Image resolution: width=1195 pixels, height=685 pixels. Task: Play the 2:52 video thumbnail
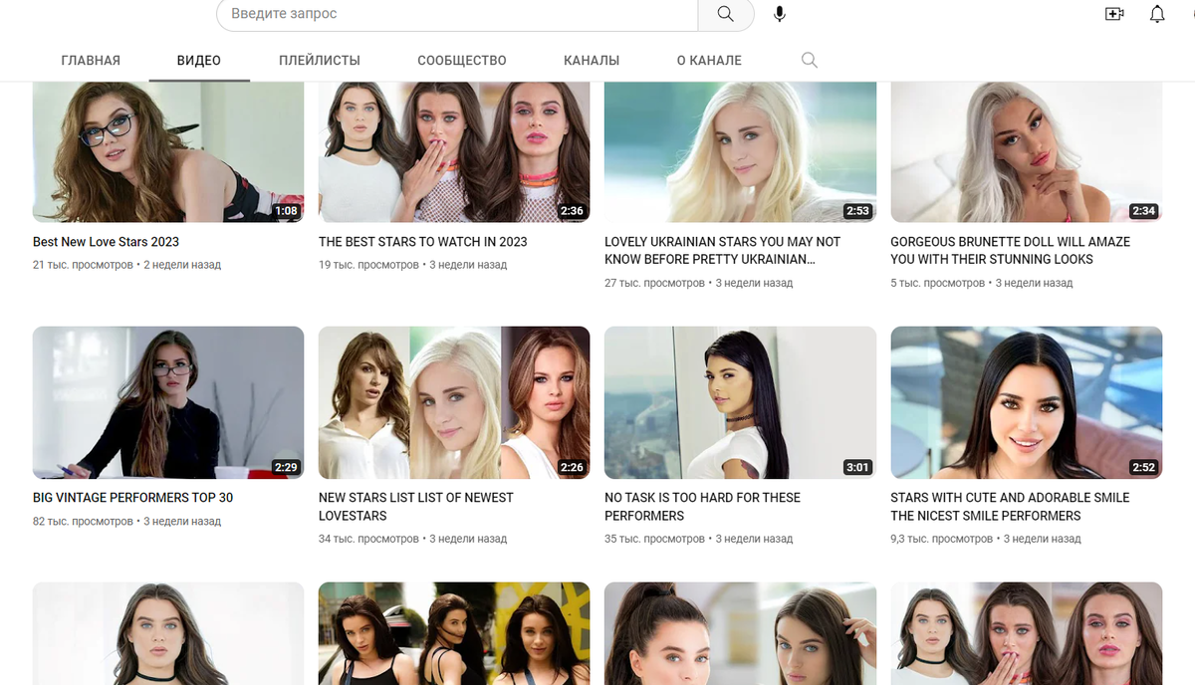pos(1026,402)
